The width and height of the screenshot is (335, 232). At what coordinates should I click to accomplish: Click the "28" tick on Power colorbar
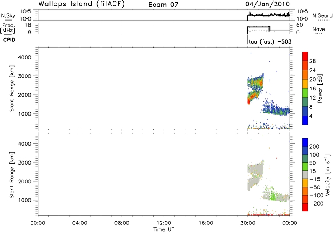pyautogui.click(x=312, y=61)
